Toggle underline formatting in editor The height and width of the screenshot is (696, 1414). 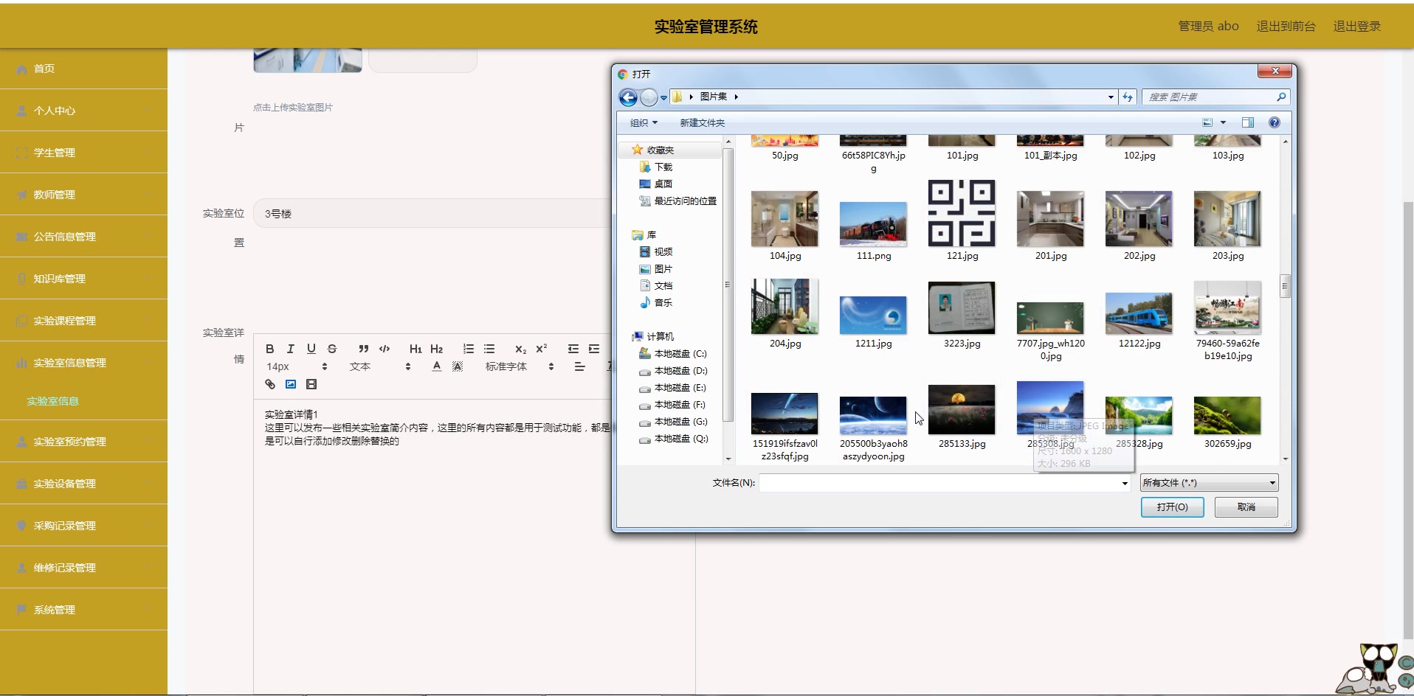[x=311, y=349]
